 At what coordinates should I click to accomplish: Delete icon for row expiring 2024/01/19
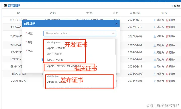(x=167, y=20)
